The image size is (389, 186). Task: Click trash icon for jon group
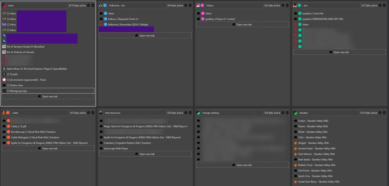click(x=384, y=6)
